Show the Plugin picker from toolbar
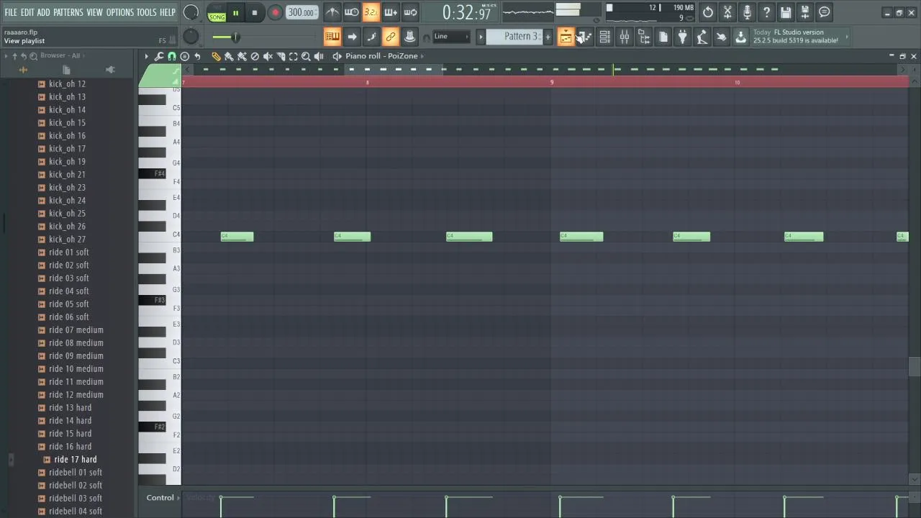 (682, 37)
